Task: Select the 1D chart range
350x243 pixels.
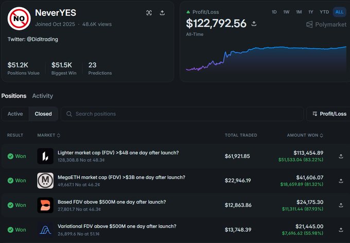Action: click(x=274, y=12)
